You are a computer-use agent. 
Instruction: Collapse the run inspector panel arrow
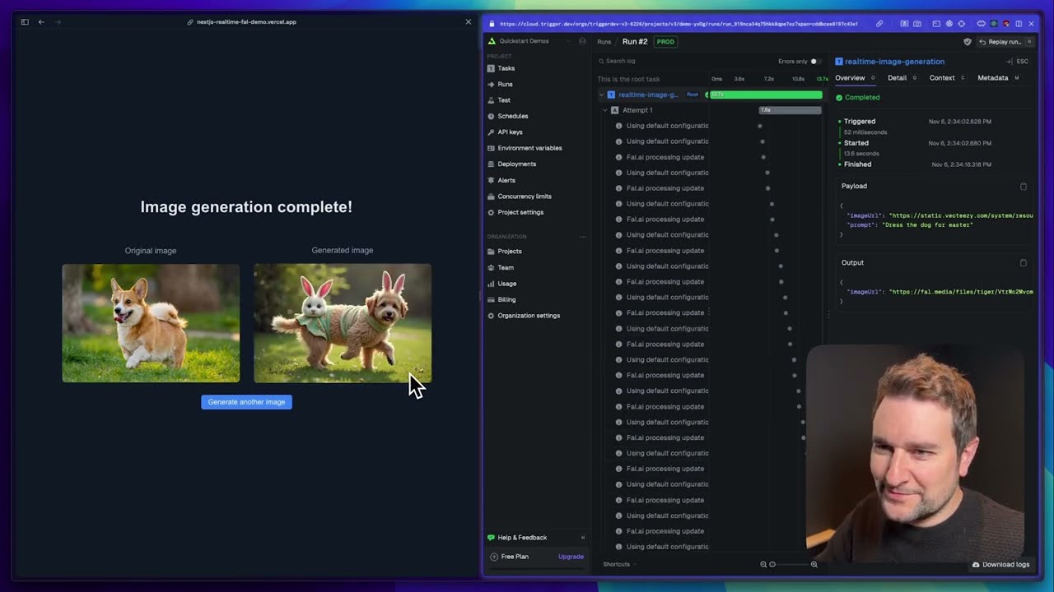(1009, 62)
